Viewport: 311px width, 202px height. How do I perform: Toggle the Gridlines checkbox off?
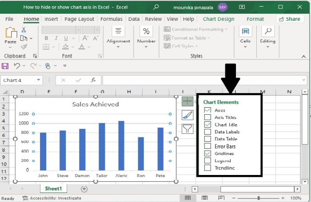click(x=207, y=153)
